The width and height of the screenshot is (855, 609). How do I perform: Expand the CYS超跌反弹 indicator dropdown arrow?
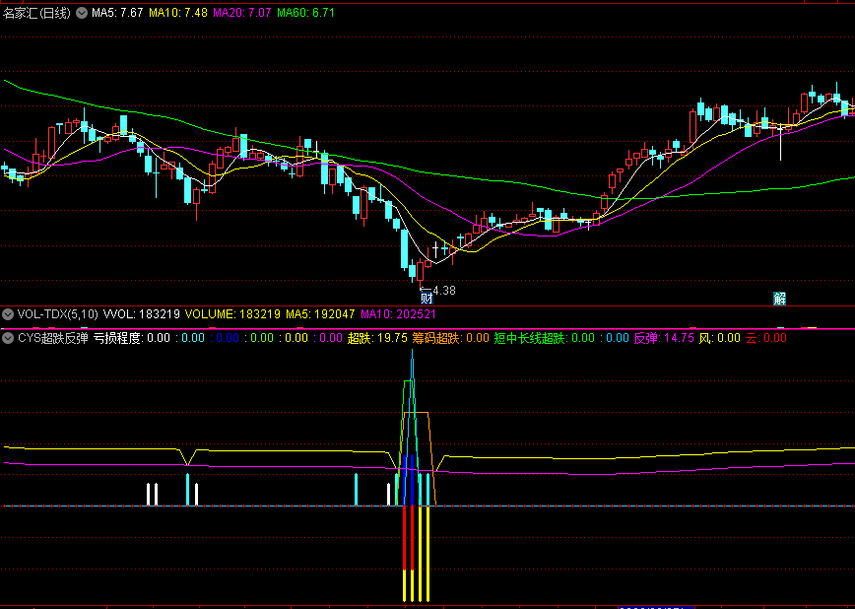(x=8, y=338)
